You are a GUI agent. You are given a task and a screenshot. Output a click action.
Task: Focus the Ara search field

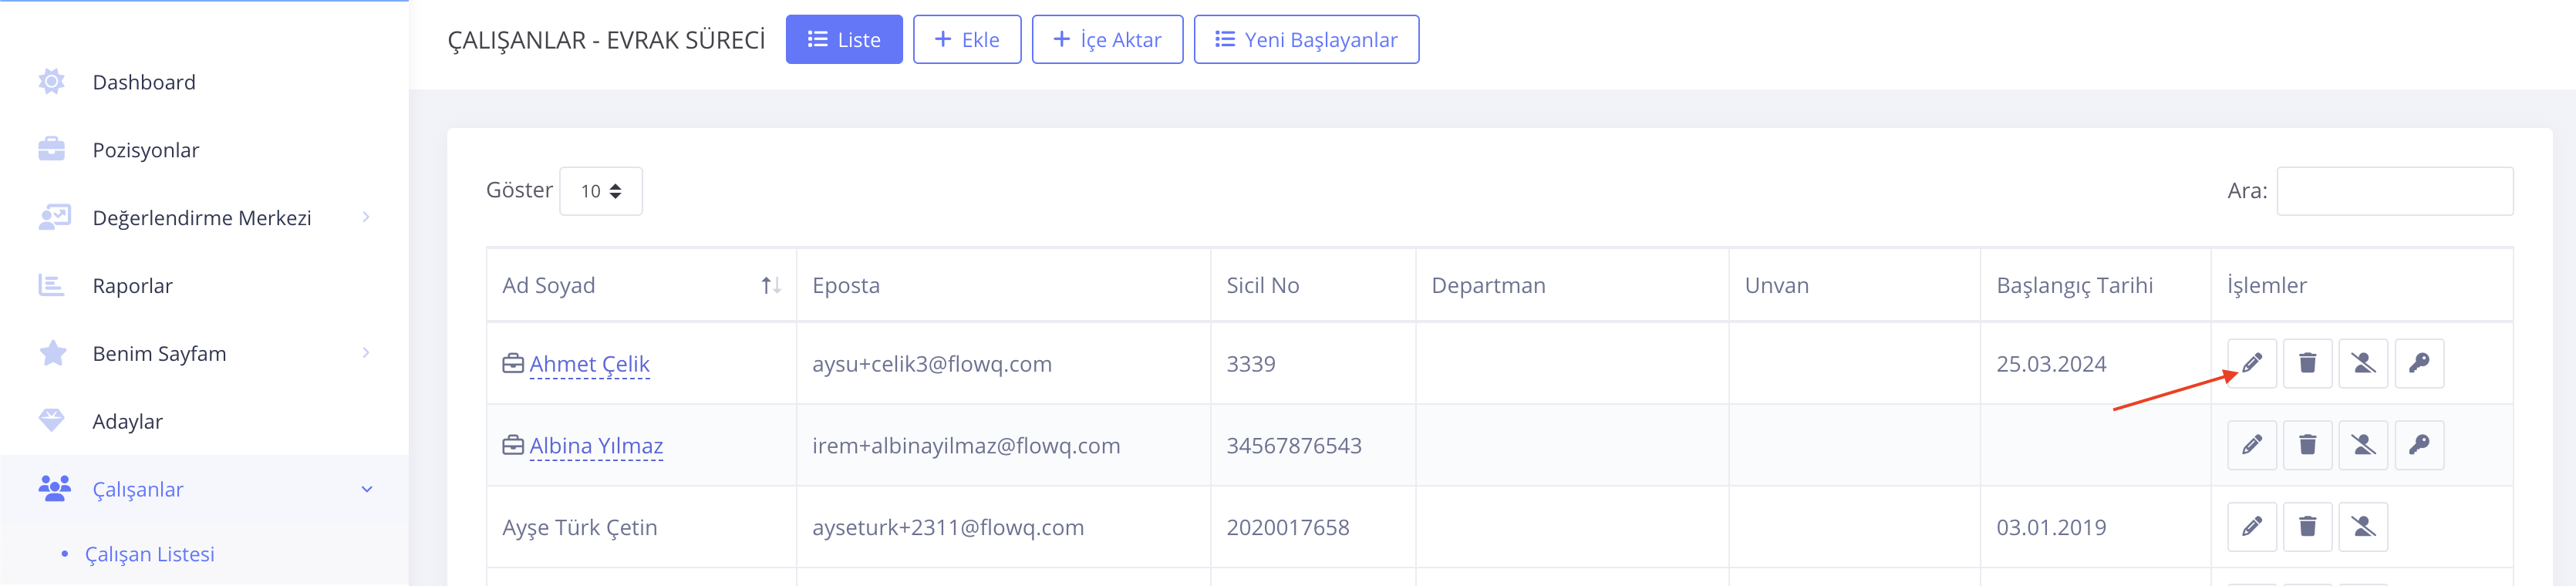tap(2394, 191)
